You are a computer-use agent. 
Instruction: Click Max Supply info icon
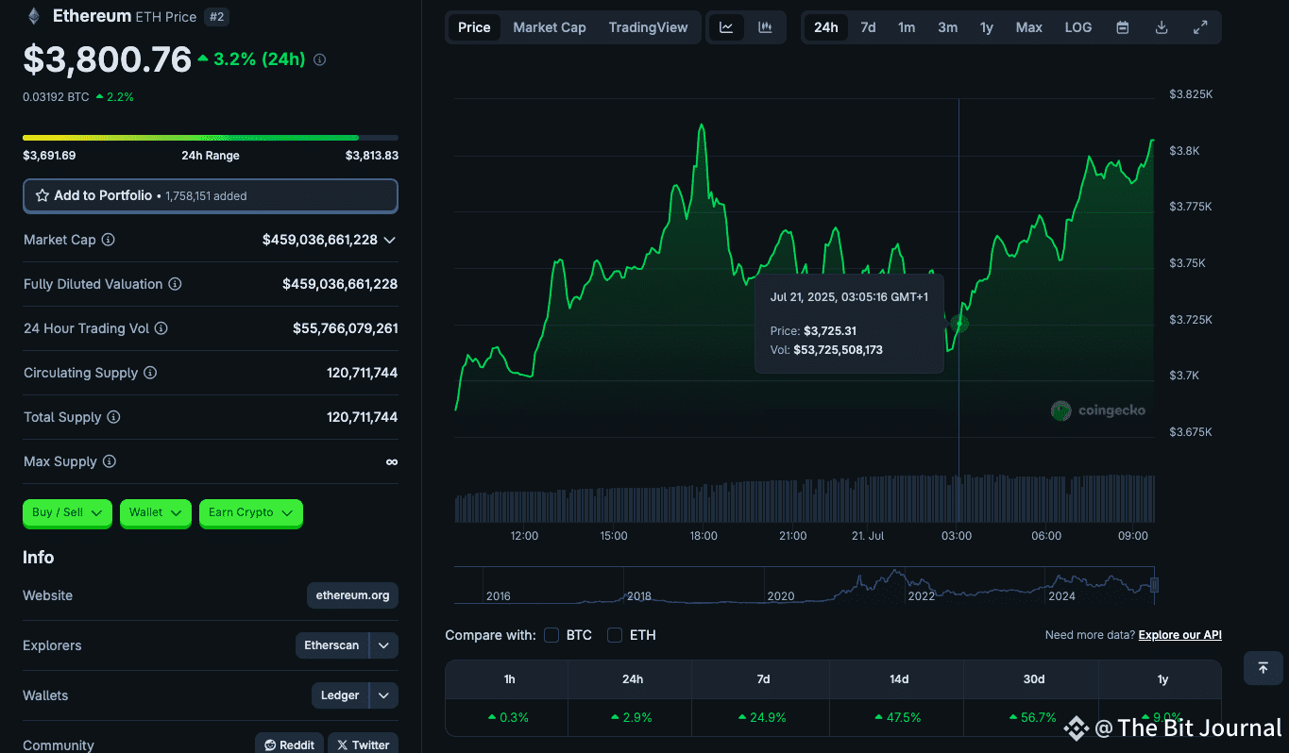click(x=109, y=461)
